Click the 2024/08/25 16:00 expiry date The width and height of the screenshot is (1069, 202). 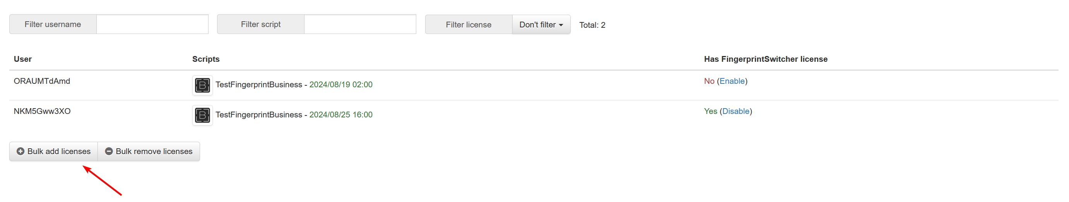341,115
